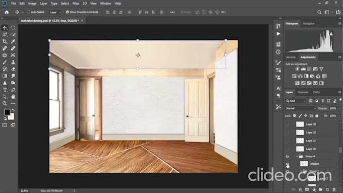Create a new group folder icon
343x193 pixels.
pos(320,189)
